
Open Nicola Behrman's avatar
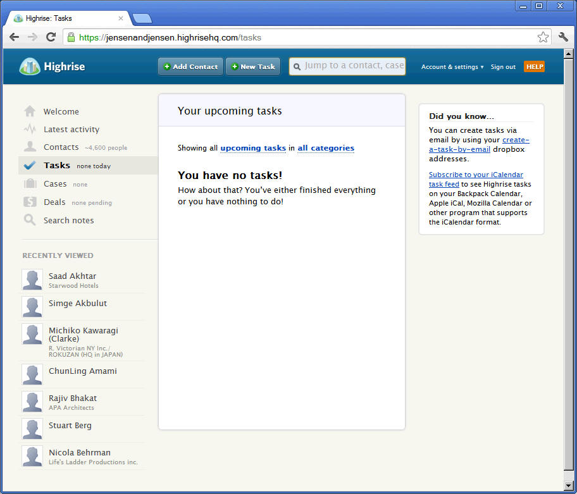coord(32,456)
